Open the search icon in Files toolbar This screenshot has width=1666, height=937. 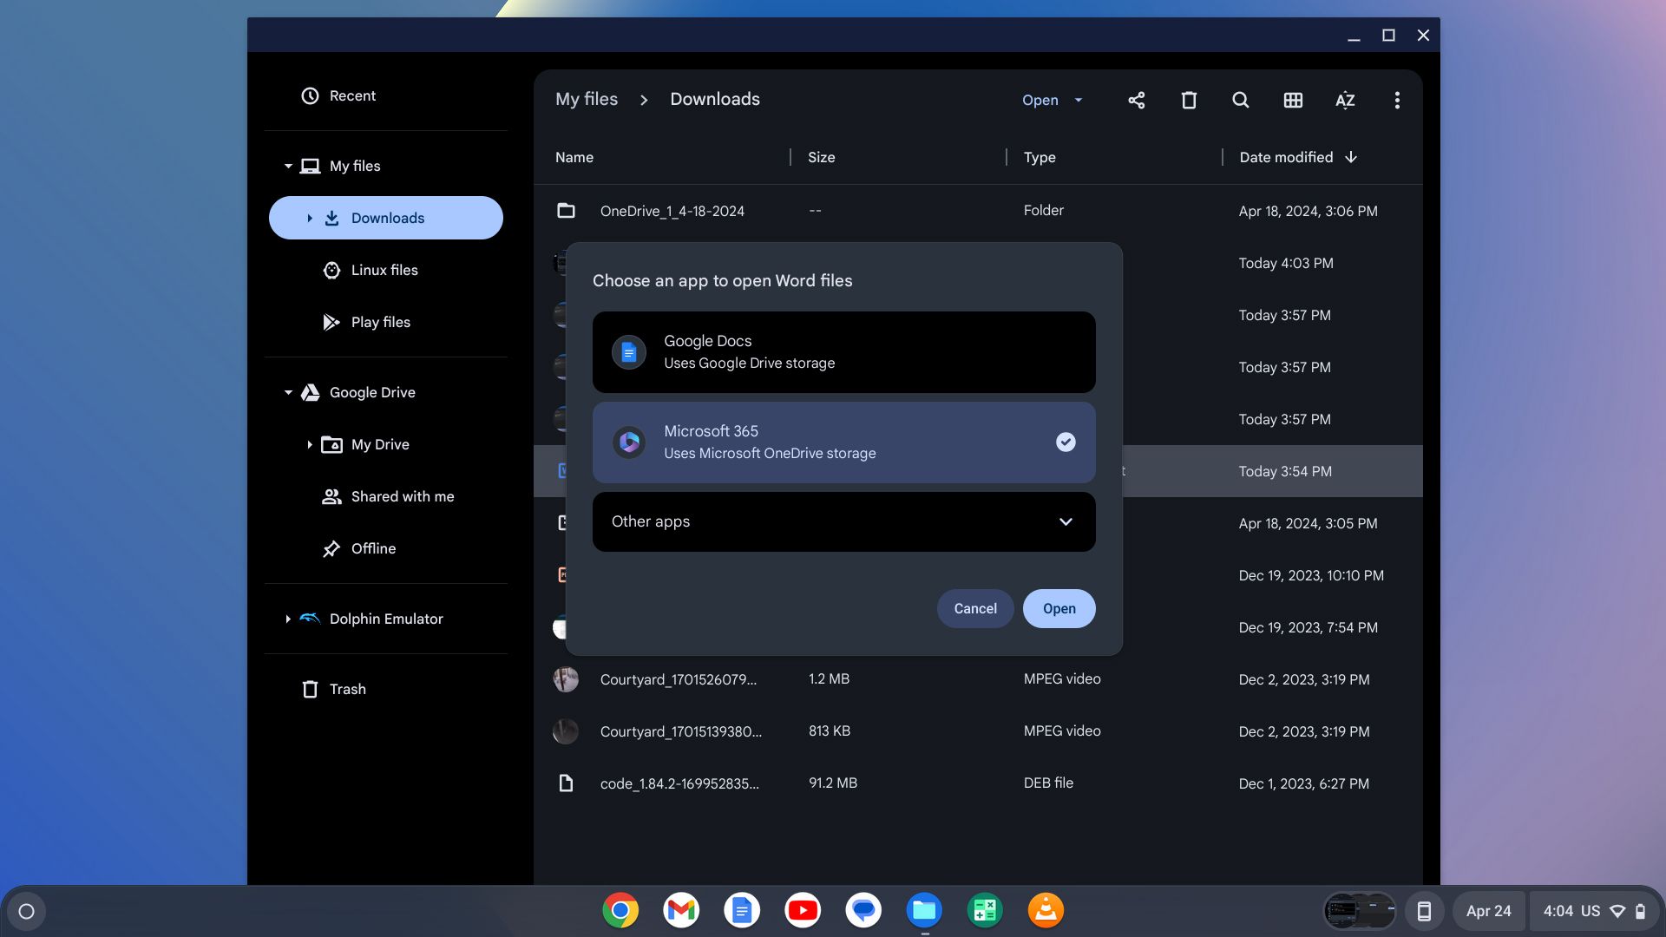pyautogui.click(x=1241, y=100)
